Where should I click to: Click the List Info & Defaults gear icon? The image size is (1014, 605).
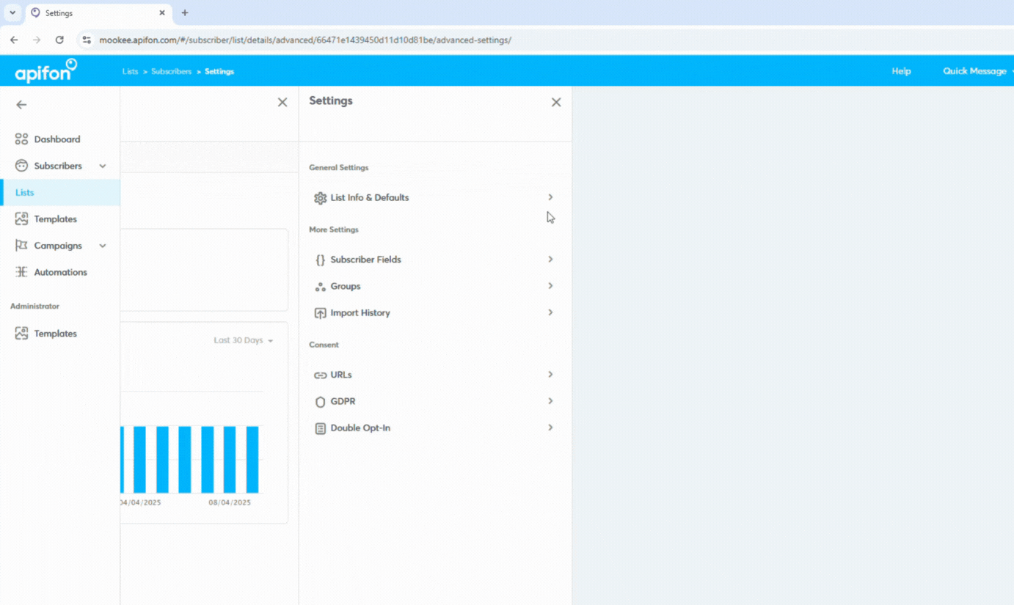point(320,197)
